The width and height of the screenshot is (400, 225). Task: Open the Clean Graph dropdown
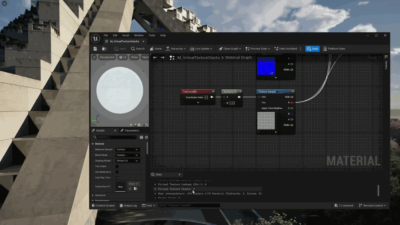click(230, 49)
